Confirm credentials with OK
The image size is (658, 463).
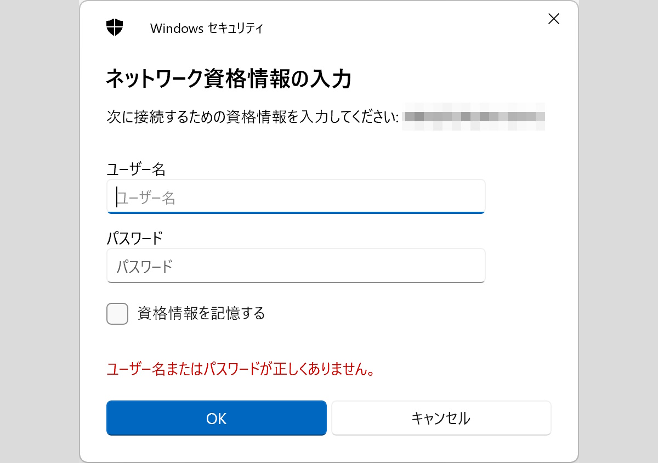click(216, 418)
